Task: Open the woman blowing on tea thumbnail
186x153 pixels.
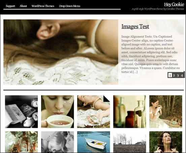Action: coord(57,112)
